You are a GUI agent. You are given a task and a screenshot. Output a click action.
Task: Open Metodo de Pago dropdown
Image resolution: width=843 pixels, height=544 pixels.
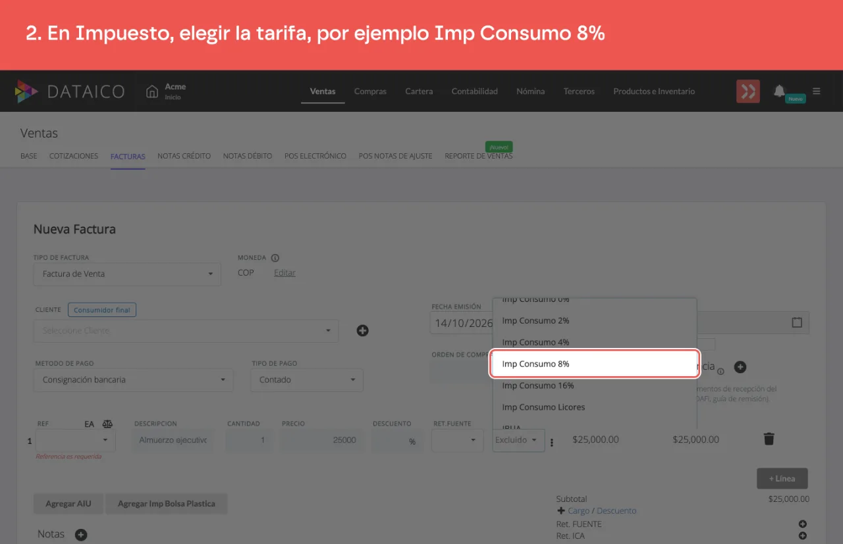(133, 380)
